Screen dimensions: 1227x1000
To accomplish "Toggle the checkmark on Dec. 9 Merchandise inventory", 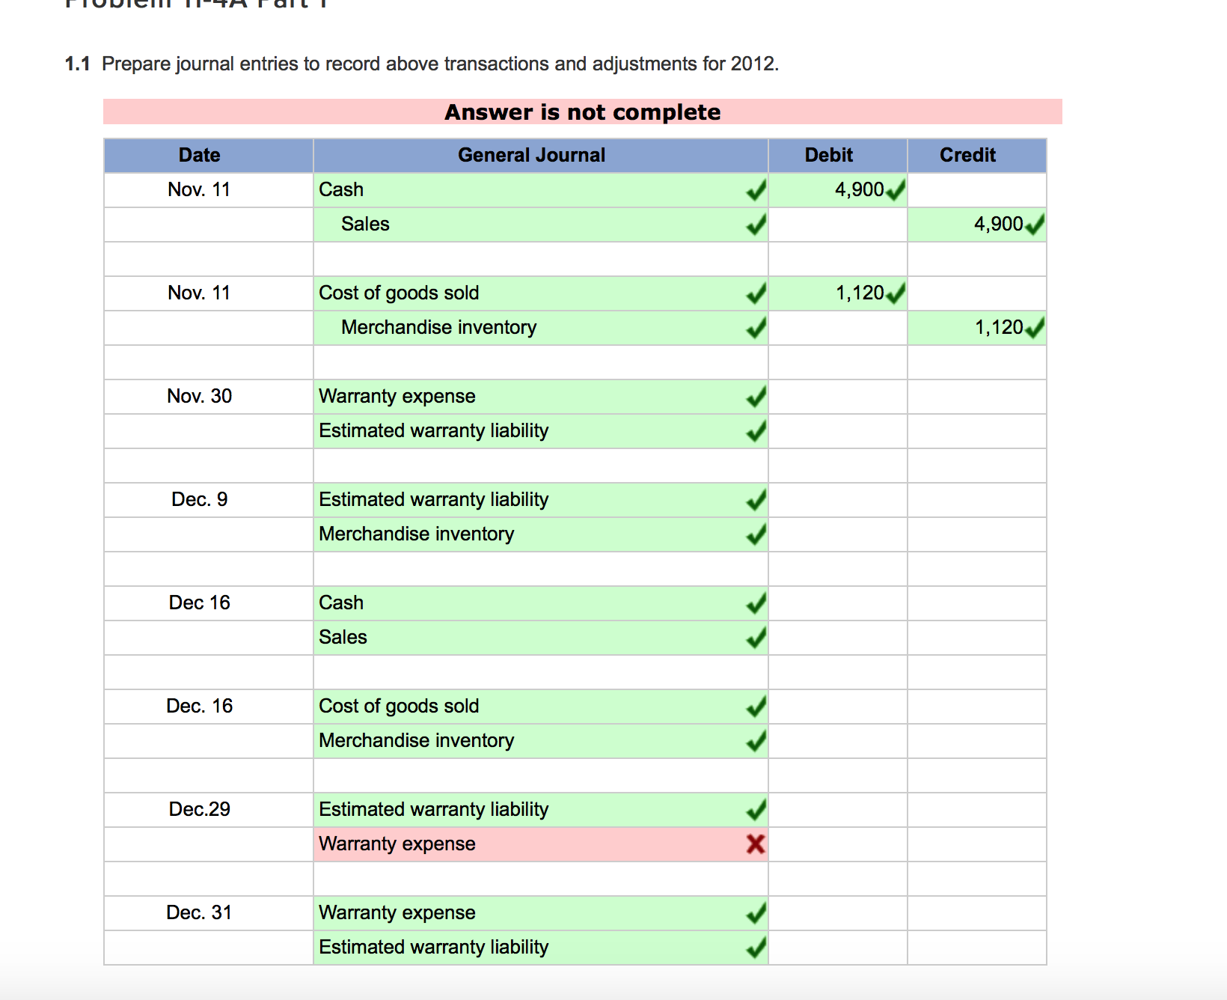I will tap(756, 534).
